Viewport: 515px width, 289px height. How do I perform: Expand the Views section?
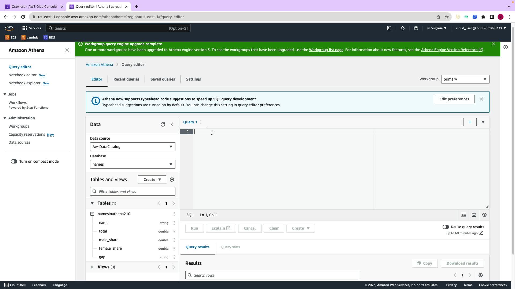coord(92,267)
